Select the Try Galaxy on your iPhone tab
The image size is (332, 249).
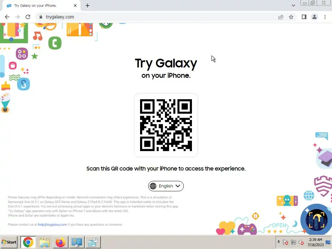[x=41, y=6]
